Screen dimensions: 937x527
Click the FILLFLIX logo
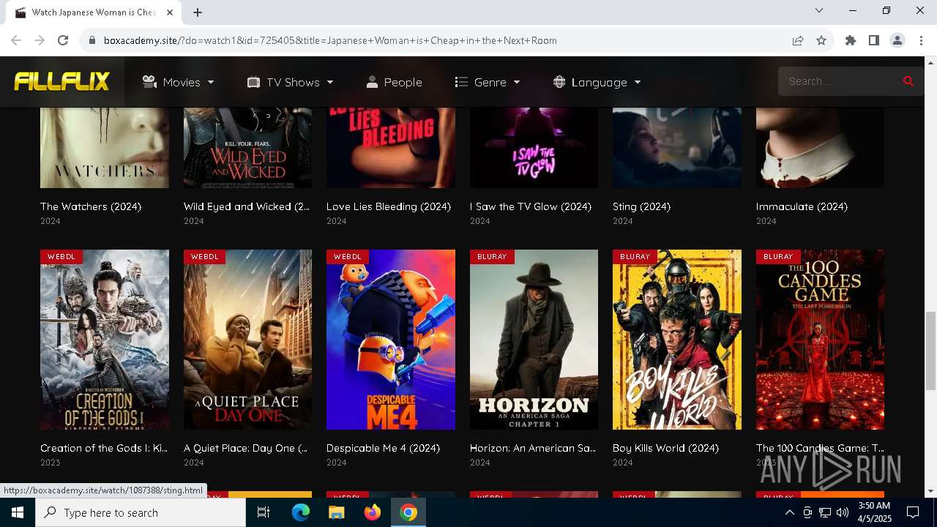pos(62,81)
